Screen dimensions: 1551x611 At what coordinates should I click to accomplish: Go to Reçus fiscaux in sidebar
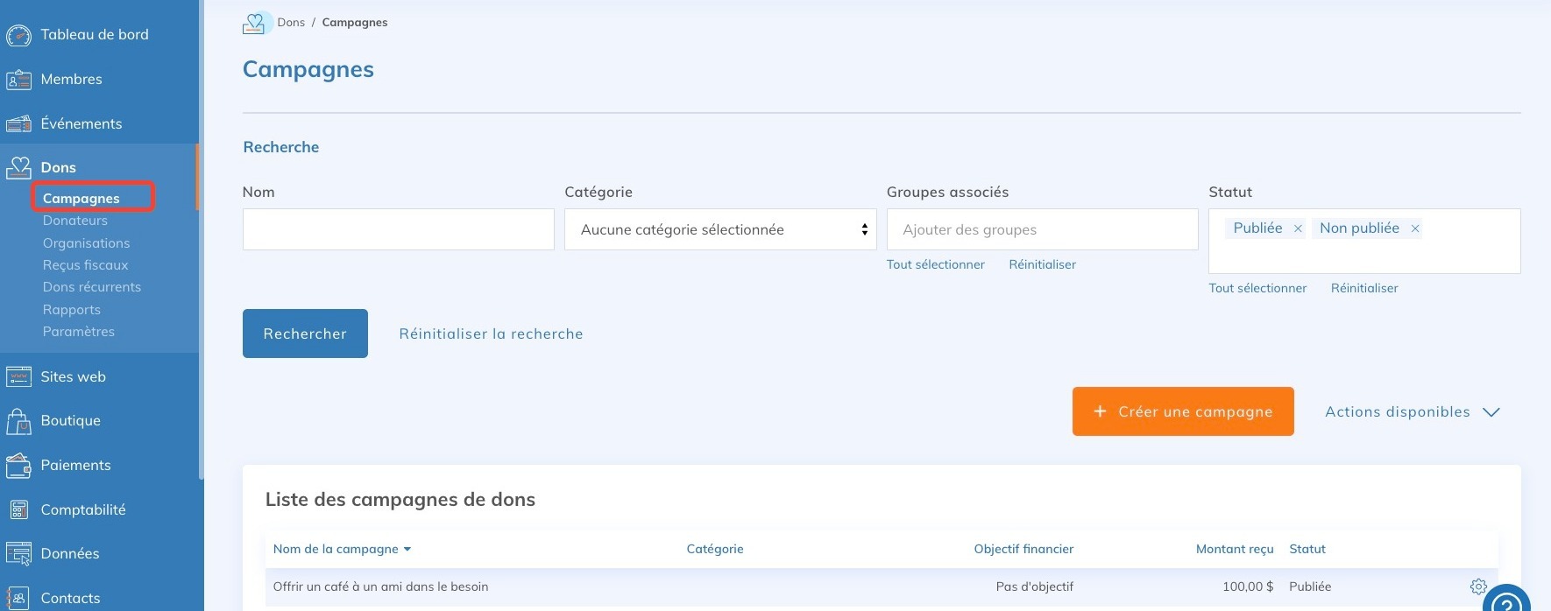click(85, 265)
